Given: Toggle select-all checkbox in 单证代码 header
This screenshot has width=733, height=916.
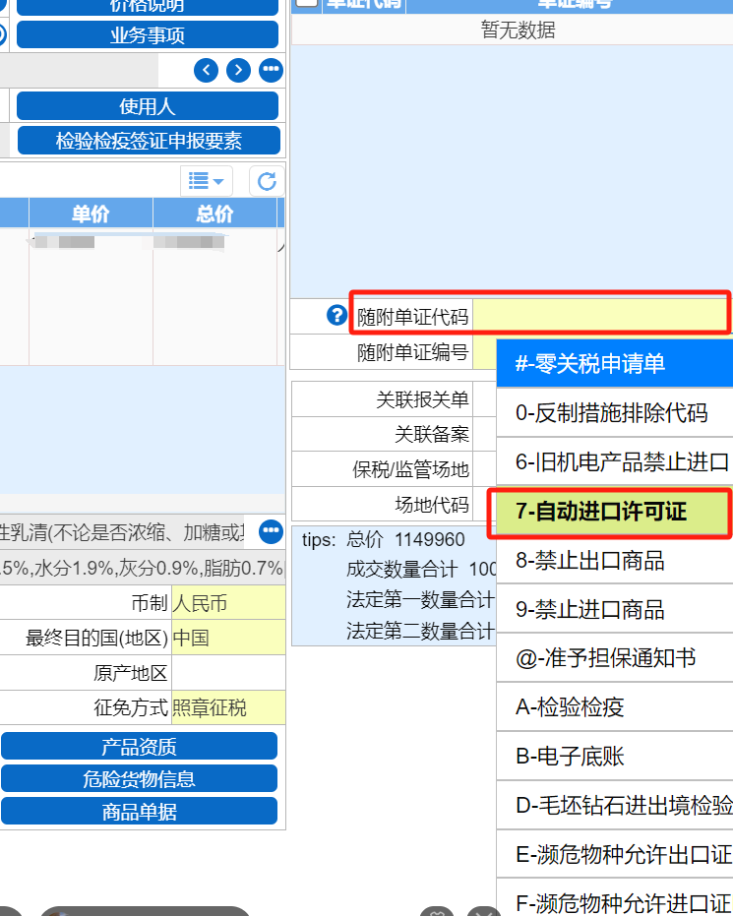Looking at the screenshot, I should click(307, 3).
